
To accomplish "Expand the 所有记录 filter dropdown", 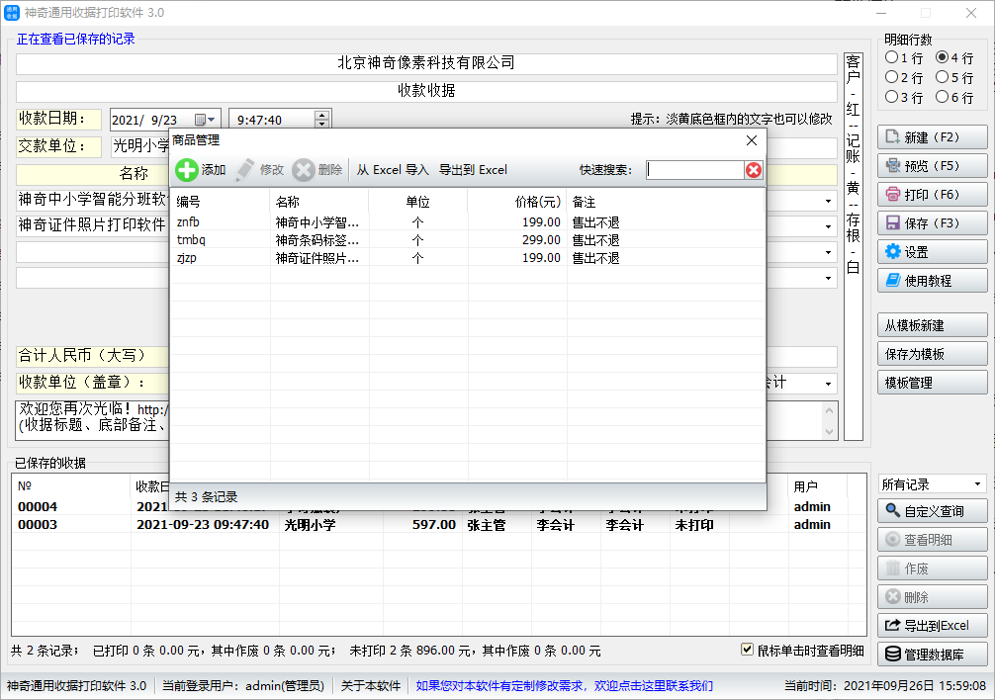I will (978, 484).
